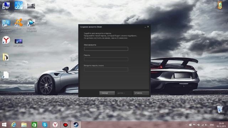Select the Vegas Pro desktop icon
This screenshot has width=228, height=128.
click(x=31, y=25)
